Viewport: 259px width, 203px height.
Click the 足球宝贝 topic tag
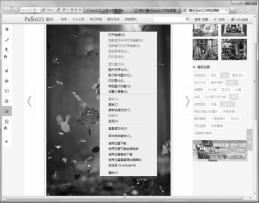tap(200, 75)
